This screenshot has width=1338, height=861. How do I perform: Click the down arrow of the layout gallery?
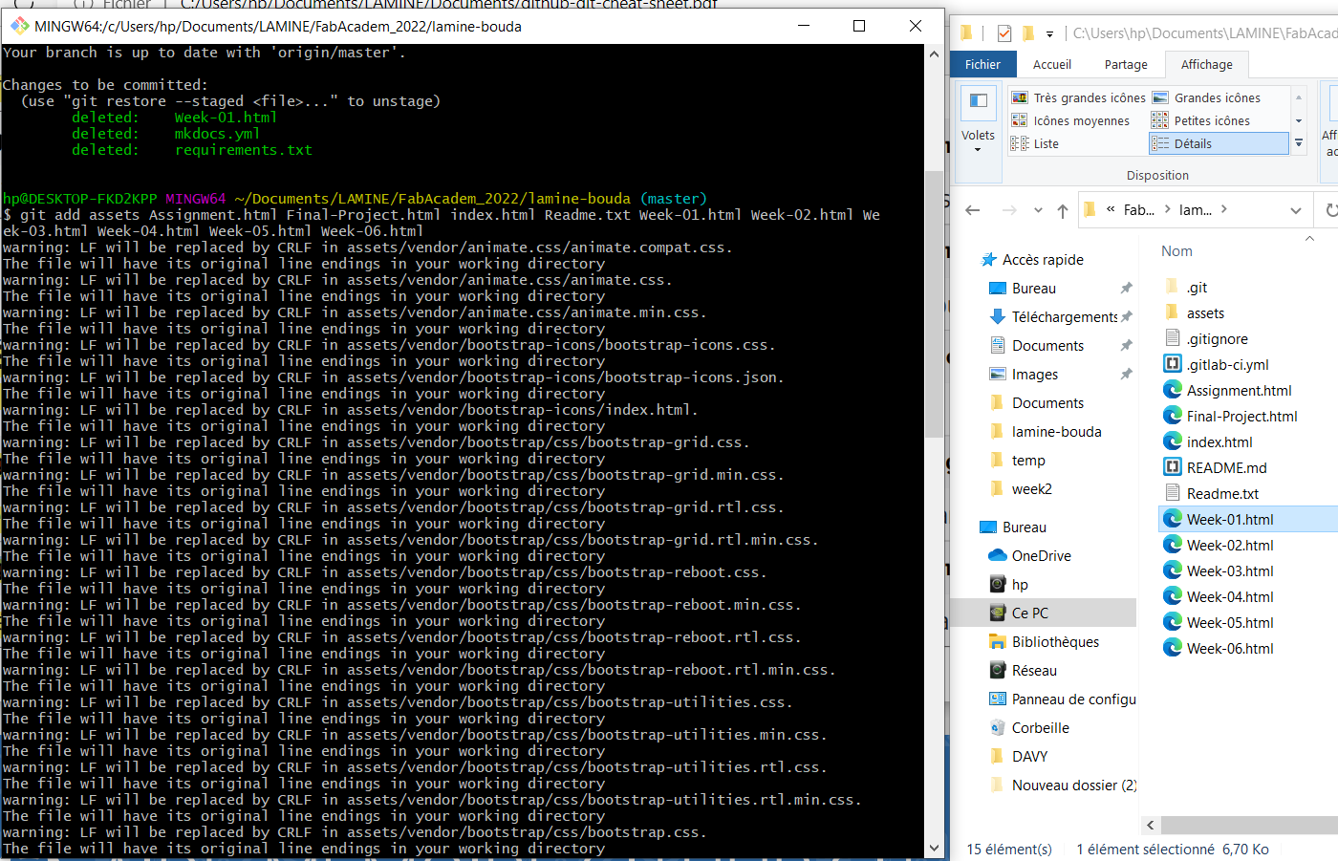[x=1299, y=120]
